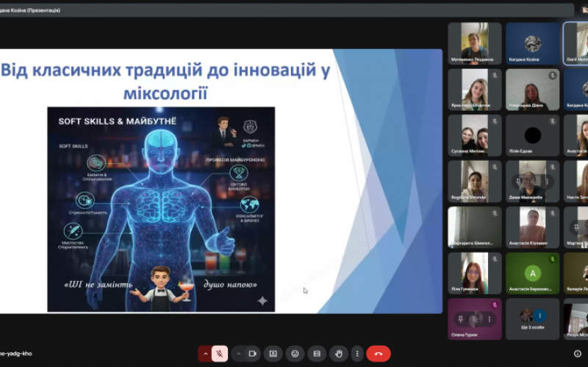Turn on captions icon
The height and width of the screenshot is (367, 588).
click(316, 353)
